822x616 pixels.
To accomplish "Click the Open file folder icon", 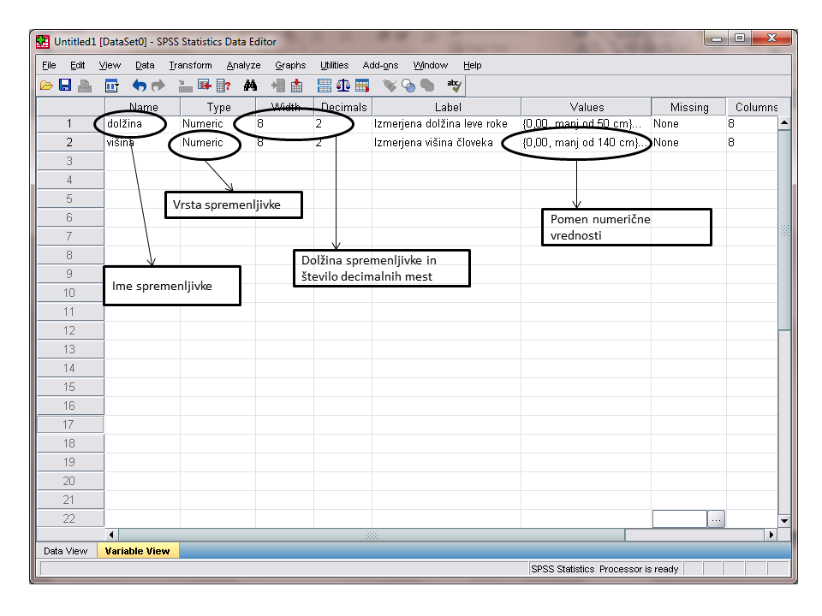I will coord(46,86).
